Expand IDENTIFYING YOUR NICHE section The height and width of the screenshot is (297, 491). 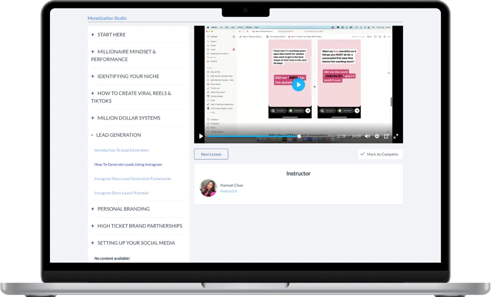click(125, 76)
